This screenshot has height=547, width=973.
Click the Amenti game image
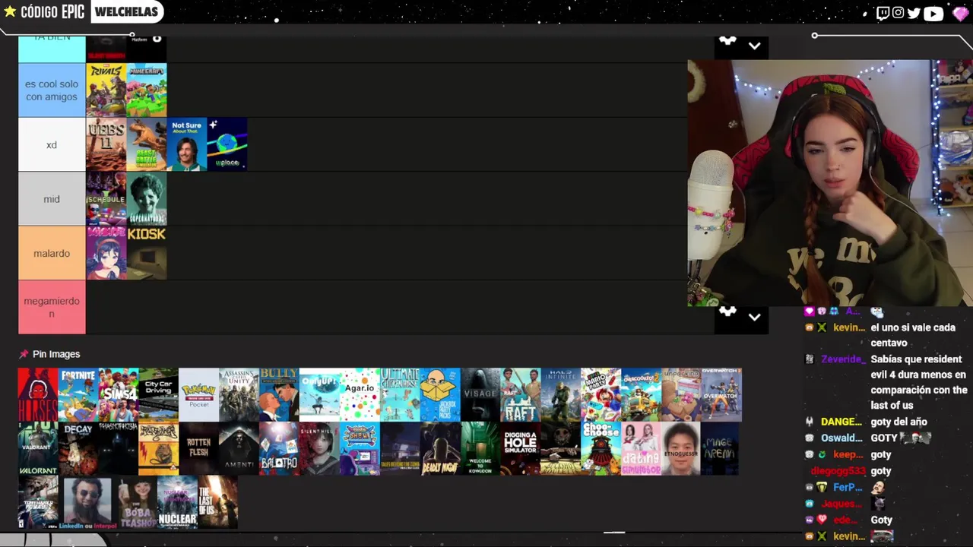pos(239,449)
